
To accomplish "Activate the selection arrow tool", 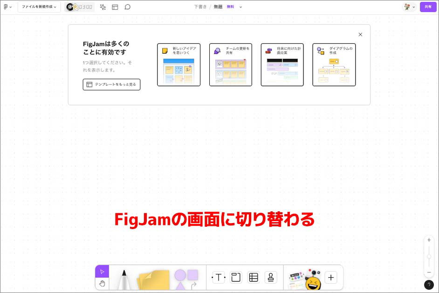I will click(102, 271).
